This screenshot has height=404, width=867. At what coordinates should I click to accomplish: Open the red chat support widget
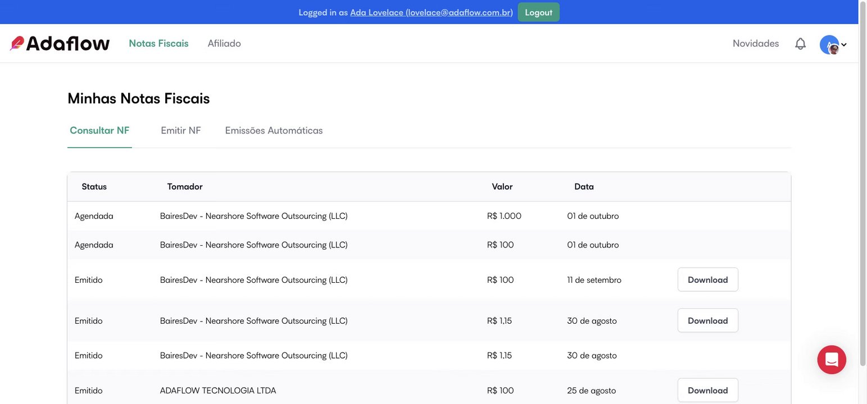pyautogui.click(x=832, y=360)
